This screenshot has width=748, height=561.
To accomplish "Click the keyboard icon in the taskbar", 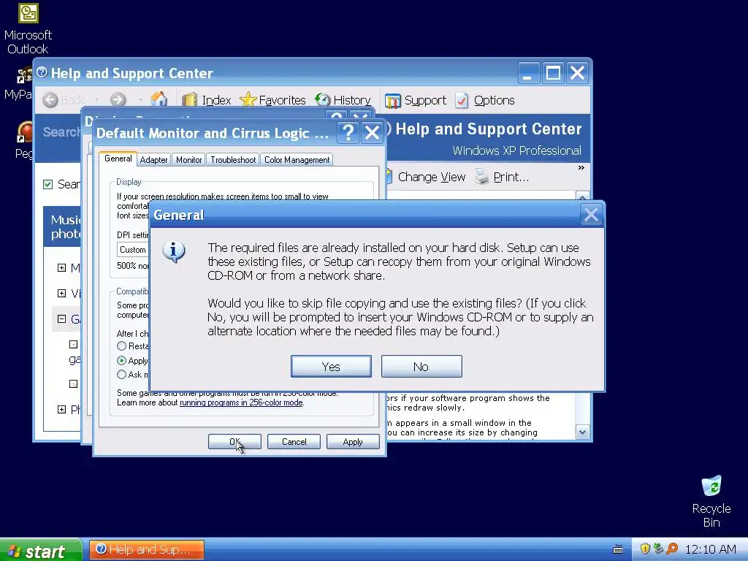I will coord(618,549).
